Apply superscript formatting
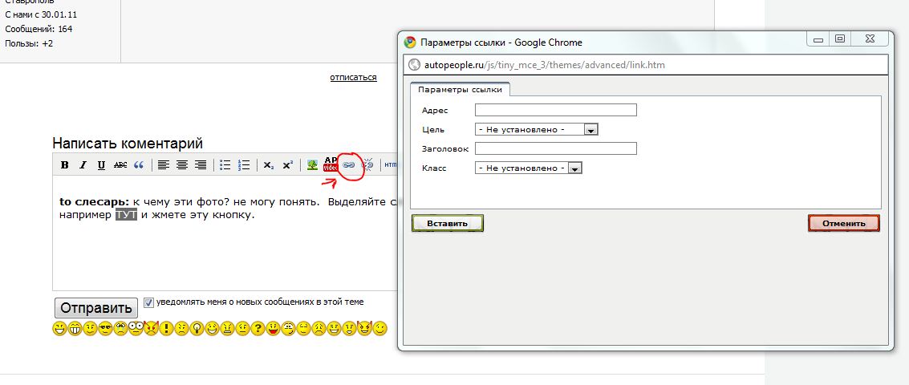909x385 pixels. (x=287, y=165)
